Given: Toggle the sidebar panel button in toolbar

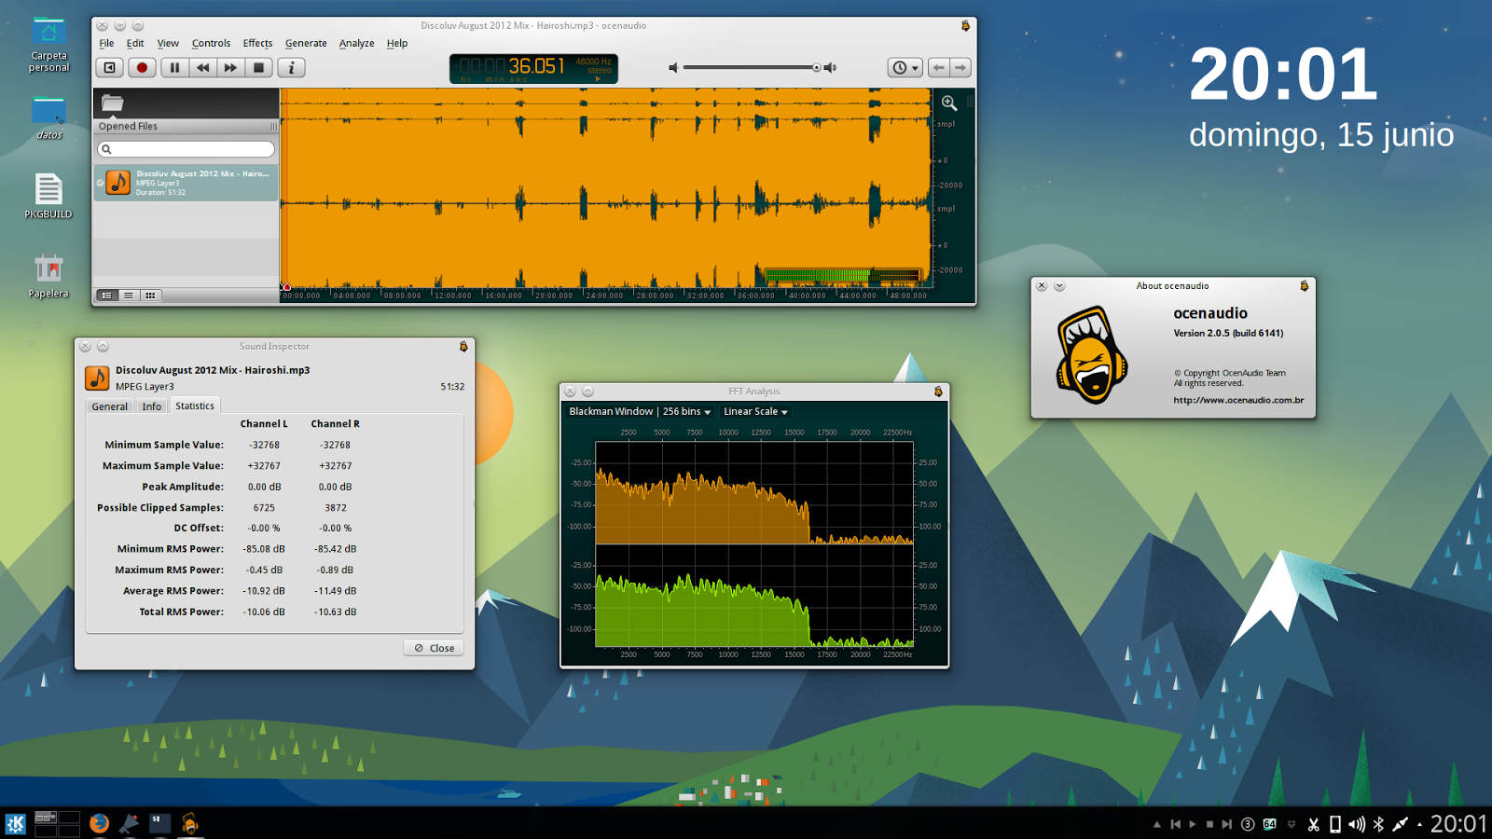Looking at the screenshot, I should point(109,67).
